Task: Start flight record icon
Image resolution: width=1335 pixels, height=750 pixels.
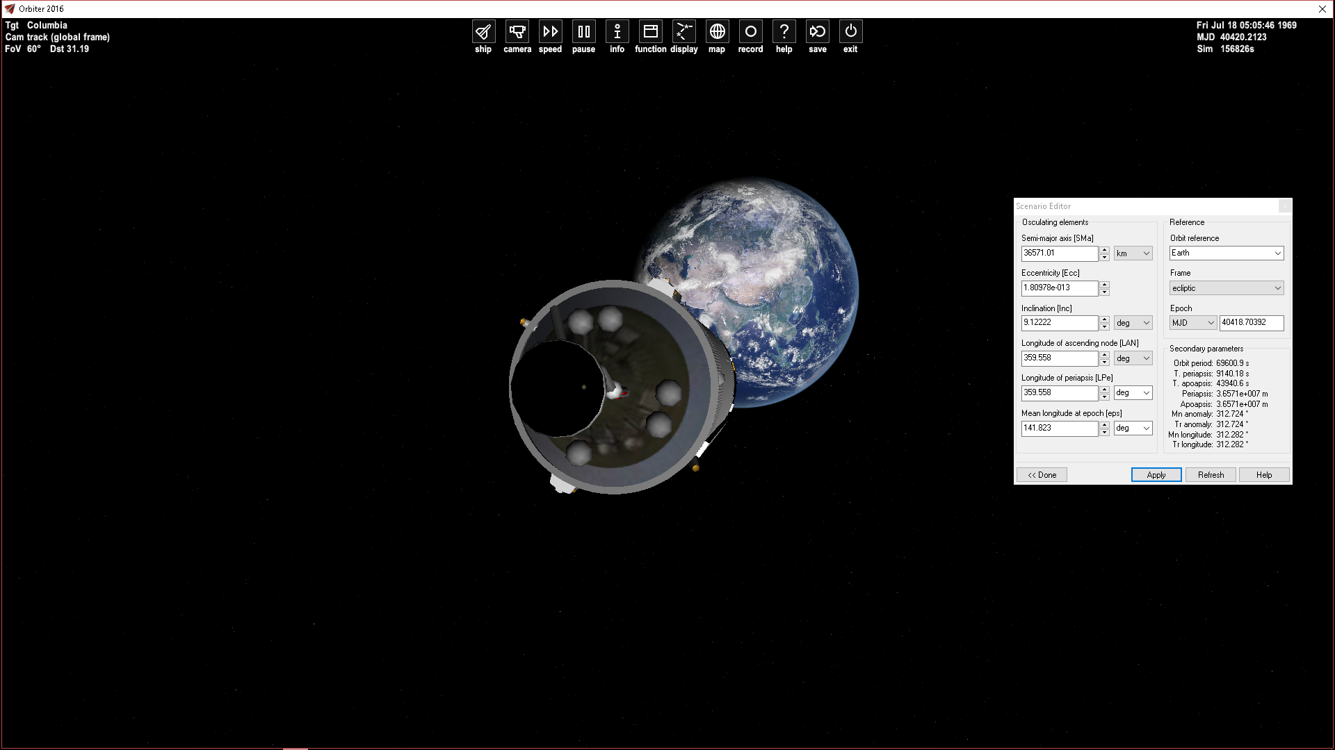Action: coord(750,32)
